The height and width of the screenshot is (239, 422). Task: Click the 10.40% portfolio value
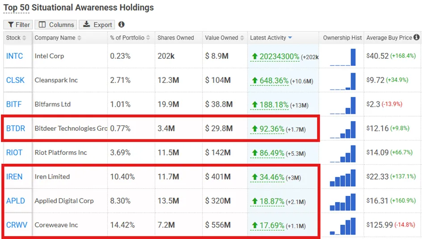coord(122,177)
